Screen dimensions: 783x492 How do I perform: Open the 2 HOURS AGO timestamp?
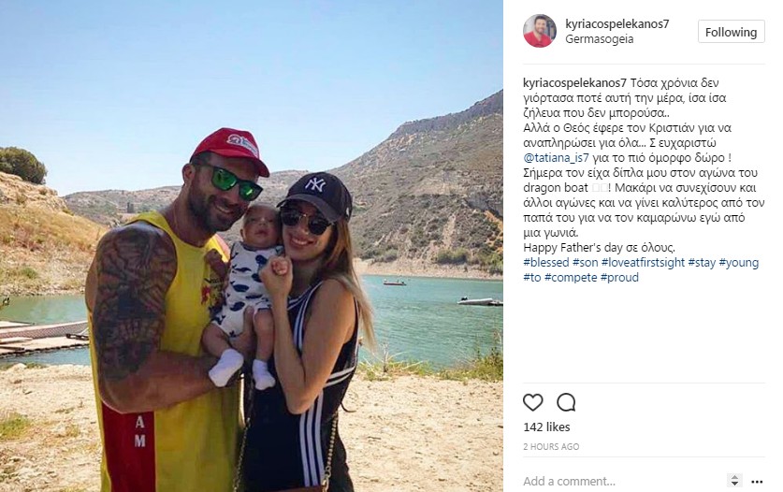click(551, 446)
